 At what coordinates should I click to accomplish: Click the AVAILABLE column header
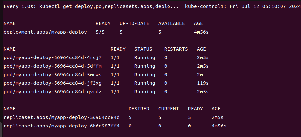pos(171,23)
